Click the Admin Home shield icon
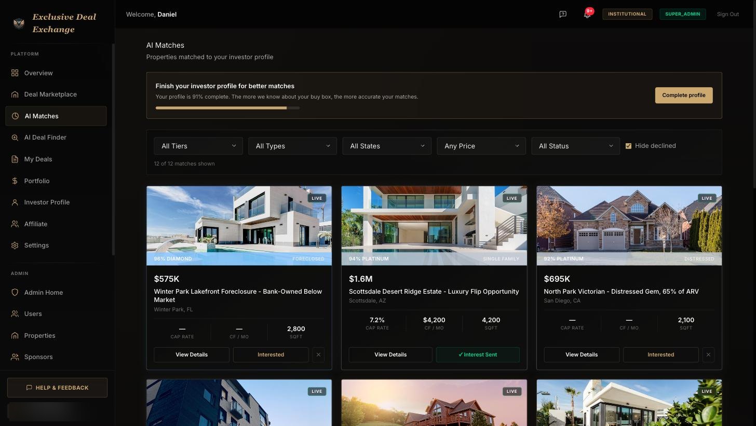This screenshot has width=756, height=426. pos(15,293)
